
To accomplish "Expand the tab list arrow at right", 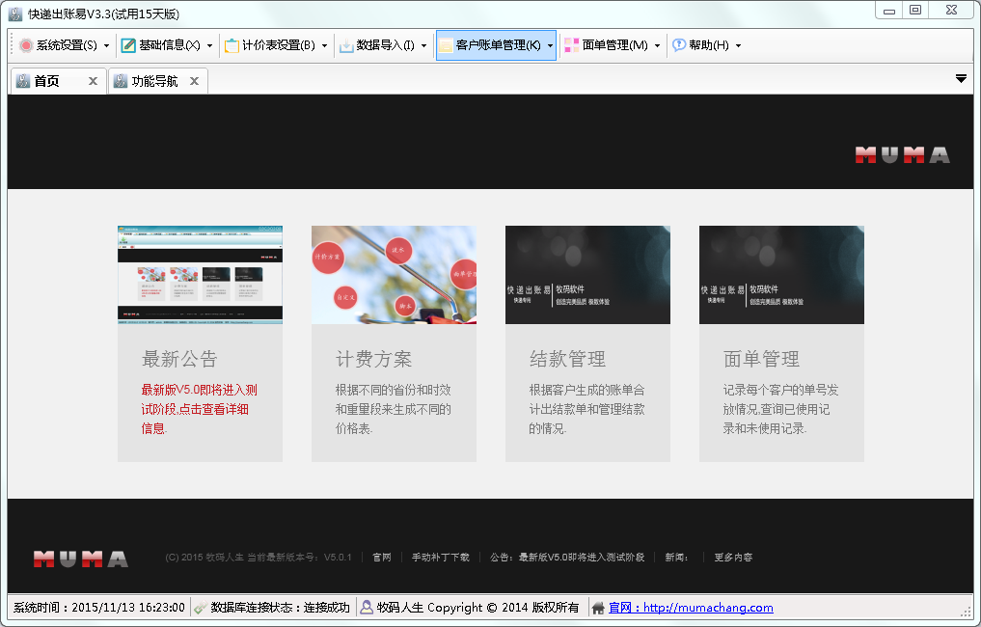I will (961, 79).
